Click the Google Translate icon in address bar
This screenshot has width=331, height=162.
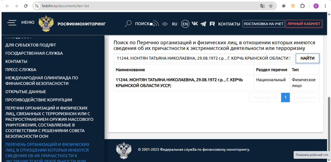(x=263, y=6)
